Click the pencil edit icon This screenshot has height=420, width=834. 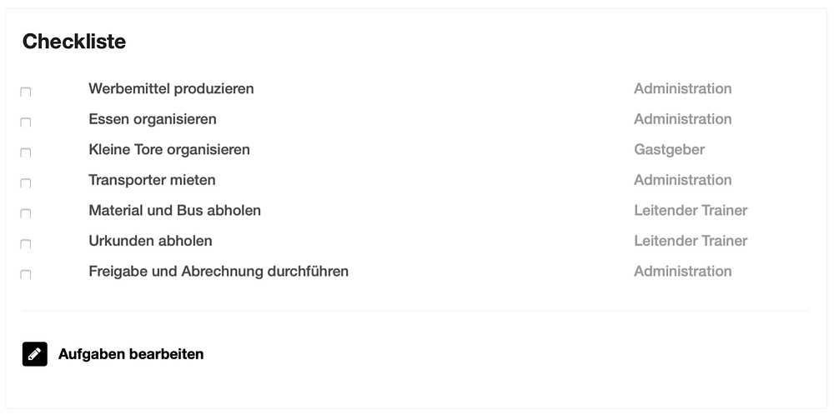tap(34, 354)
